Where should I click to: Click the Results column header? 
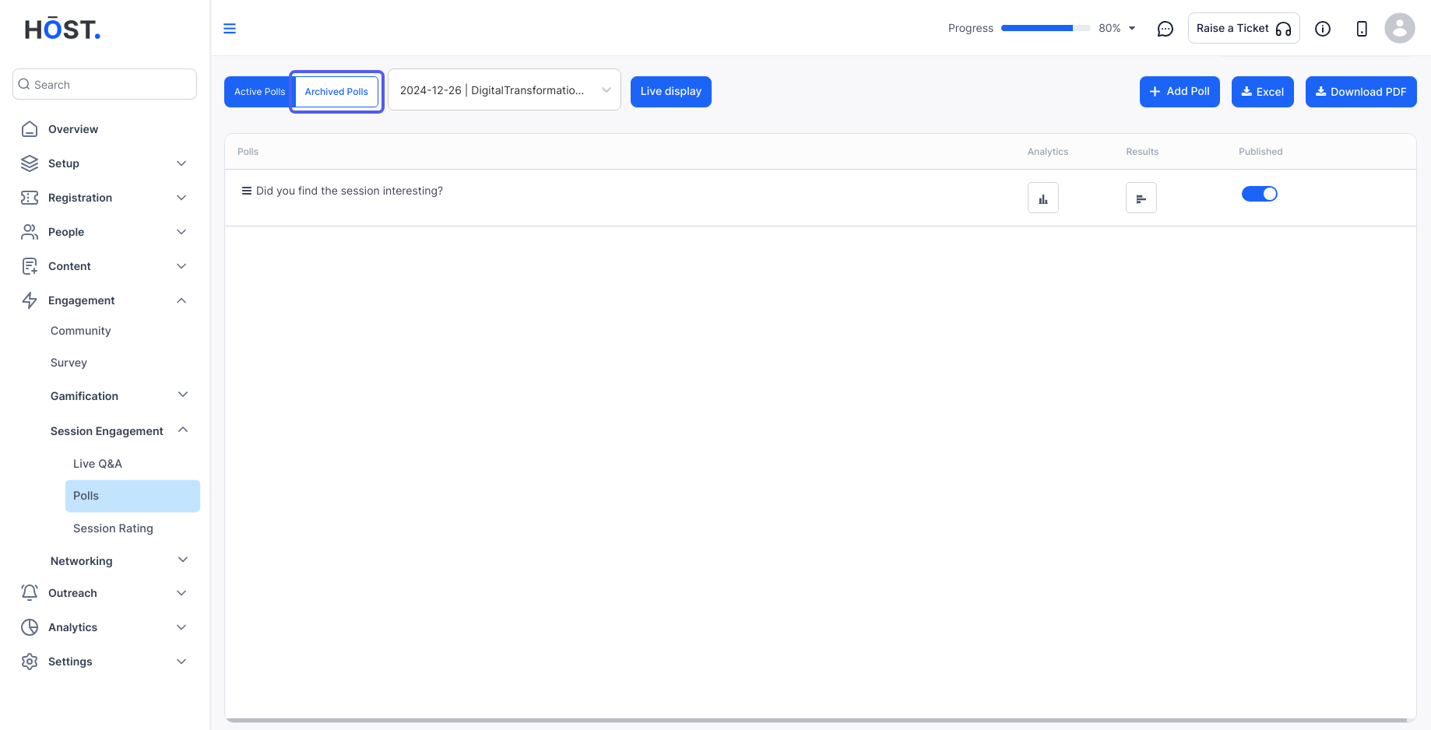coord(1142,152)
